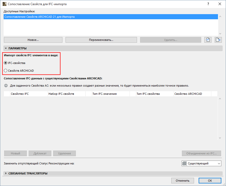Close the dialog with the X button

tap(220, 4)
